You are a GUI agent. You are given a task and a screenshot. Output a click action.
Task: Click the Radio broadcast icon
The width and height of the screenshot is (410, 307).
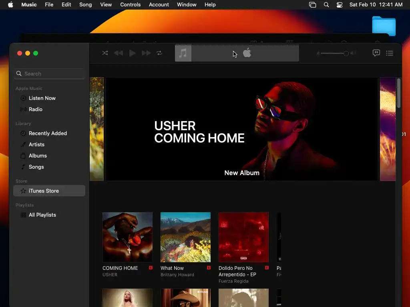23,110
